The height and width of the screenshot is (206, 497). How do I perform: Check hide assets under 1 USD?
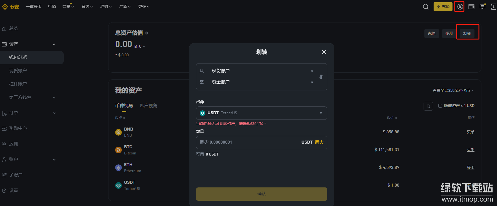[440, 106]
